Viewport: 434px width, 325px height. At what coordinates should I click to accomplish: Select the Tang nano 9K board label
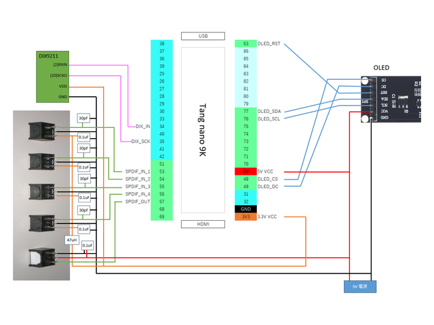(x=202, y=130)
